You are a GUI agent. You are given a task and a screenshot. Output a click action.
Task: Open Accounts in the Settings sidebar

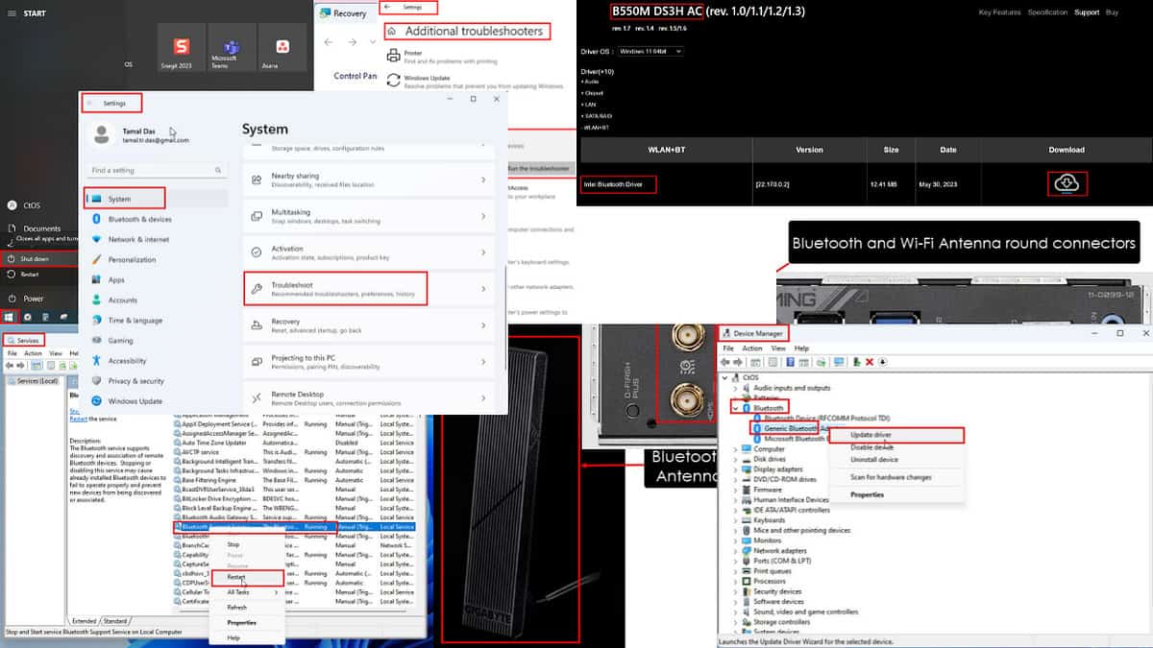pos(113,300)
